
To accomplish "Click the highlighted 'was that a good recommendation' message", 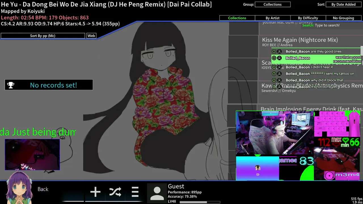I will pyautogui.click(x=316, y=59).
